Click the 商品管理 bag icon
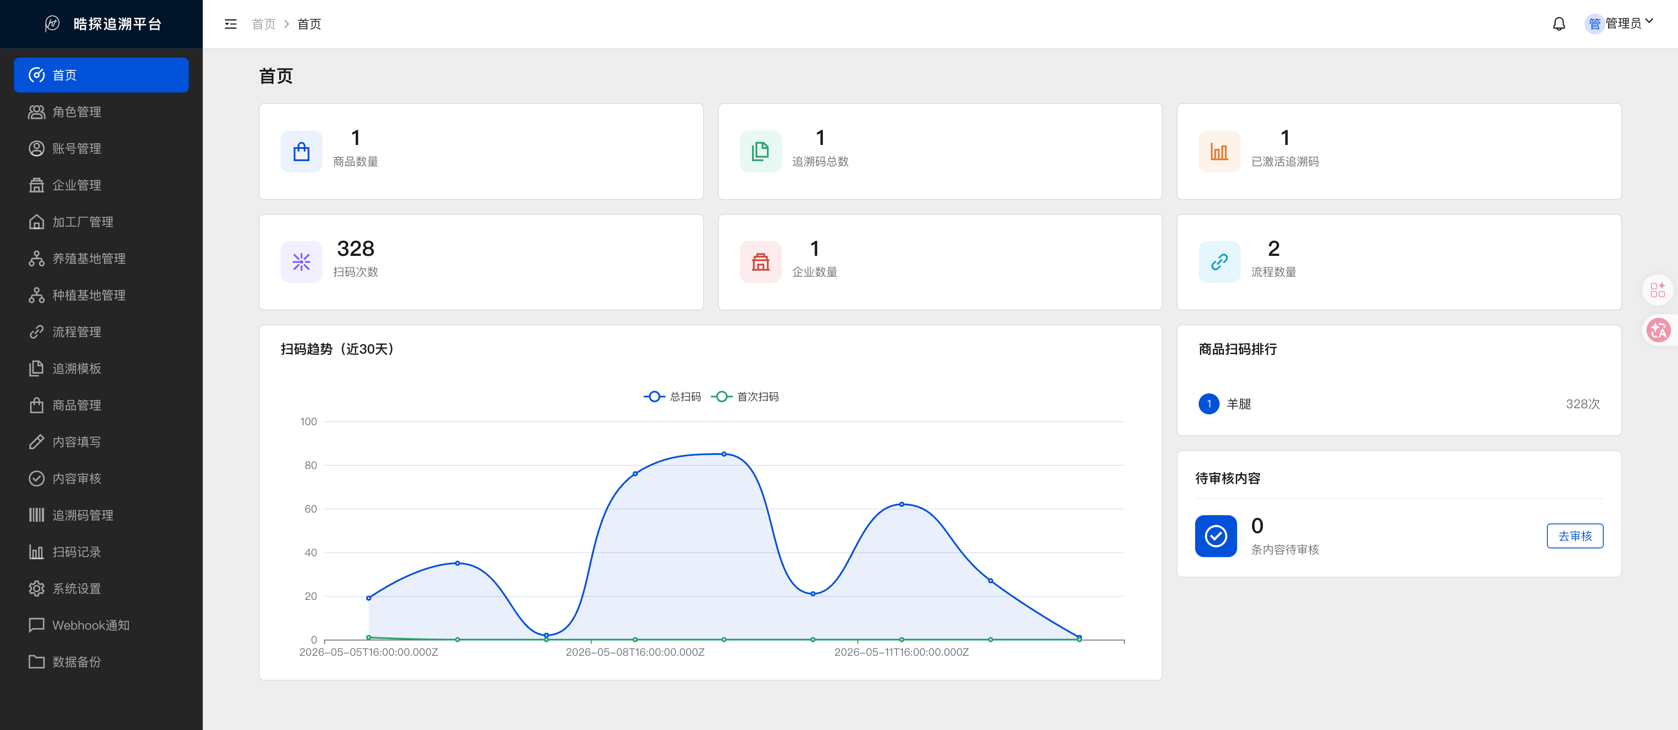1678x730 pixels. [x=36, y=405]
